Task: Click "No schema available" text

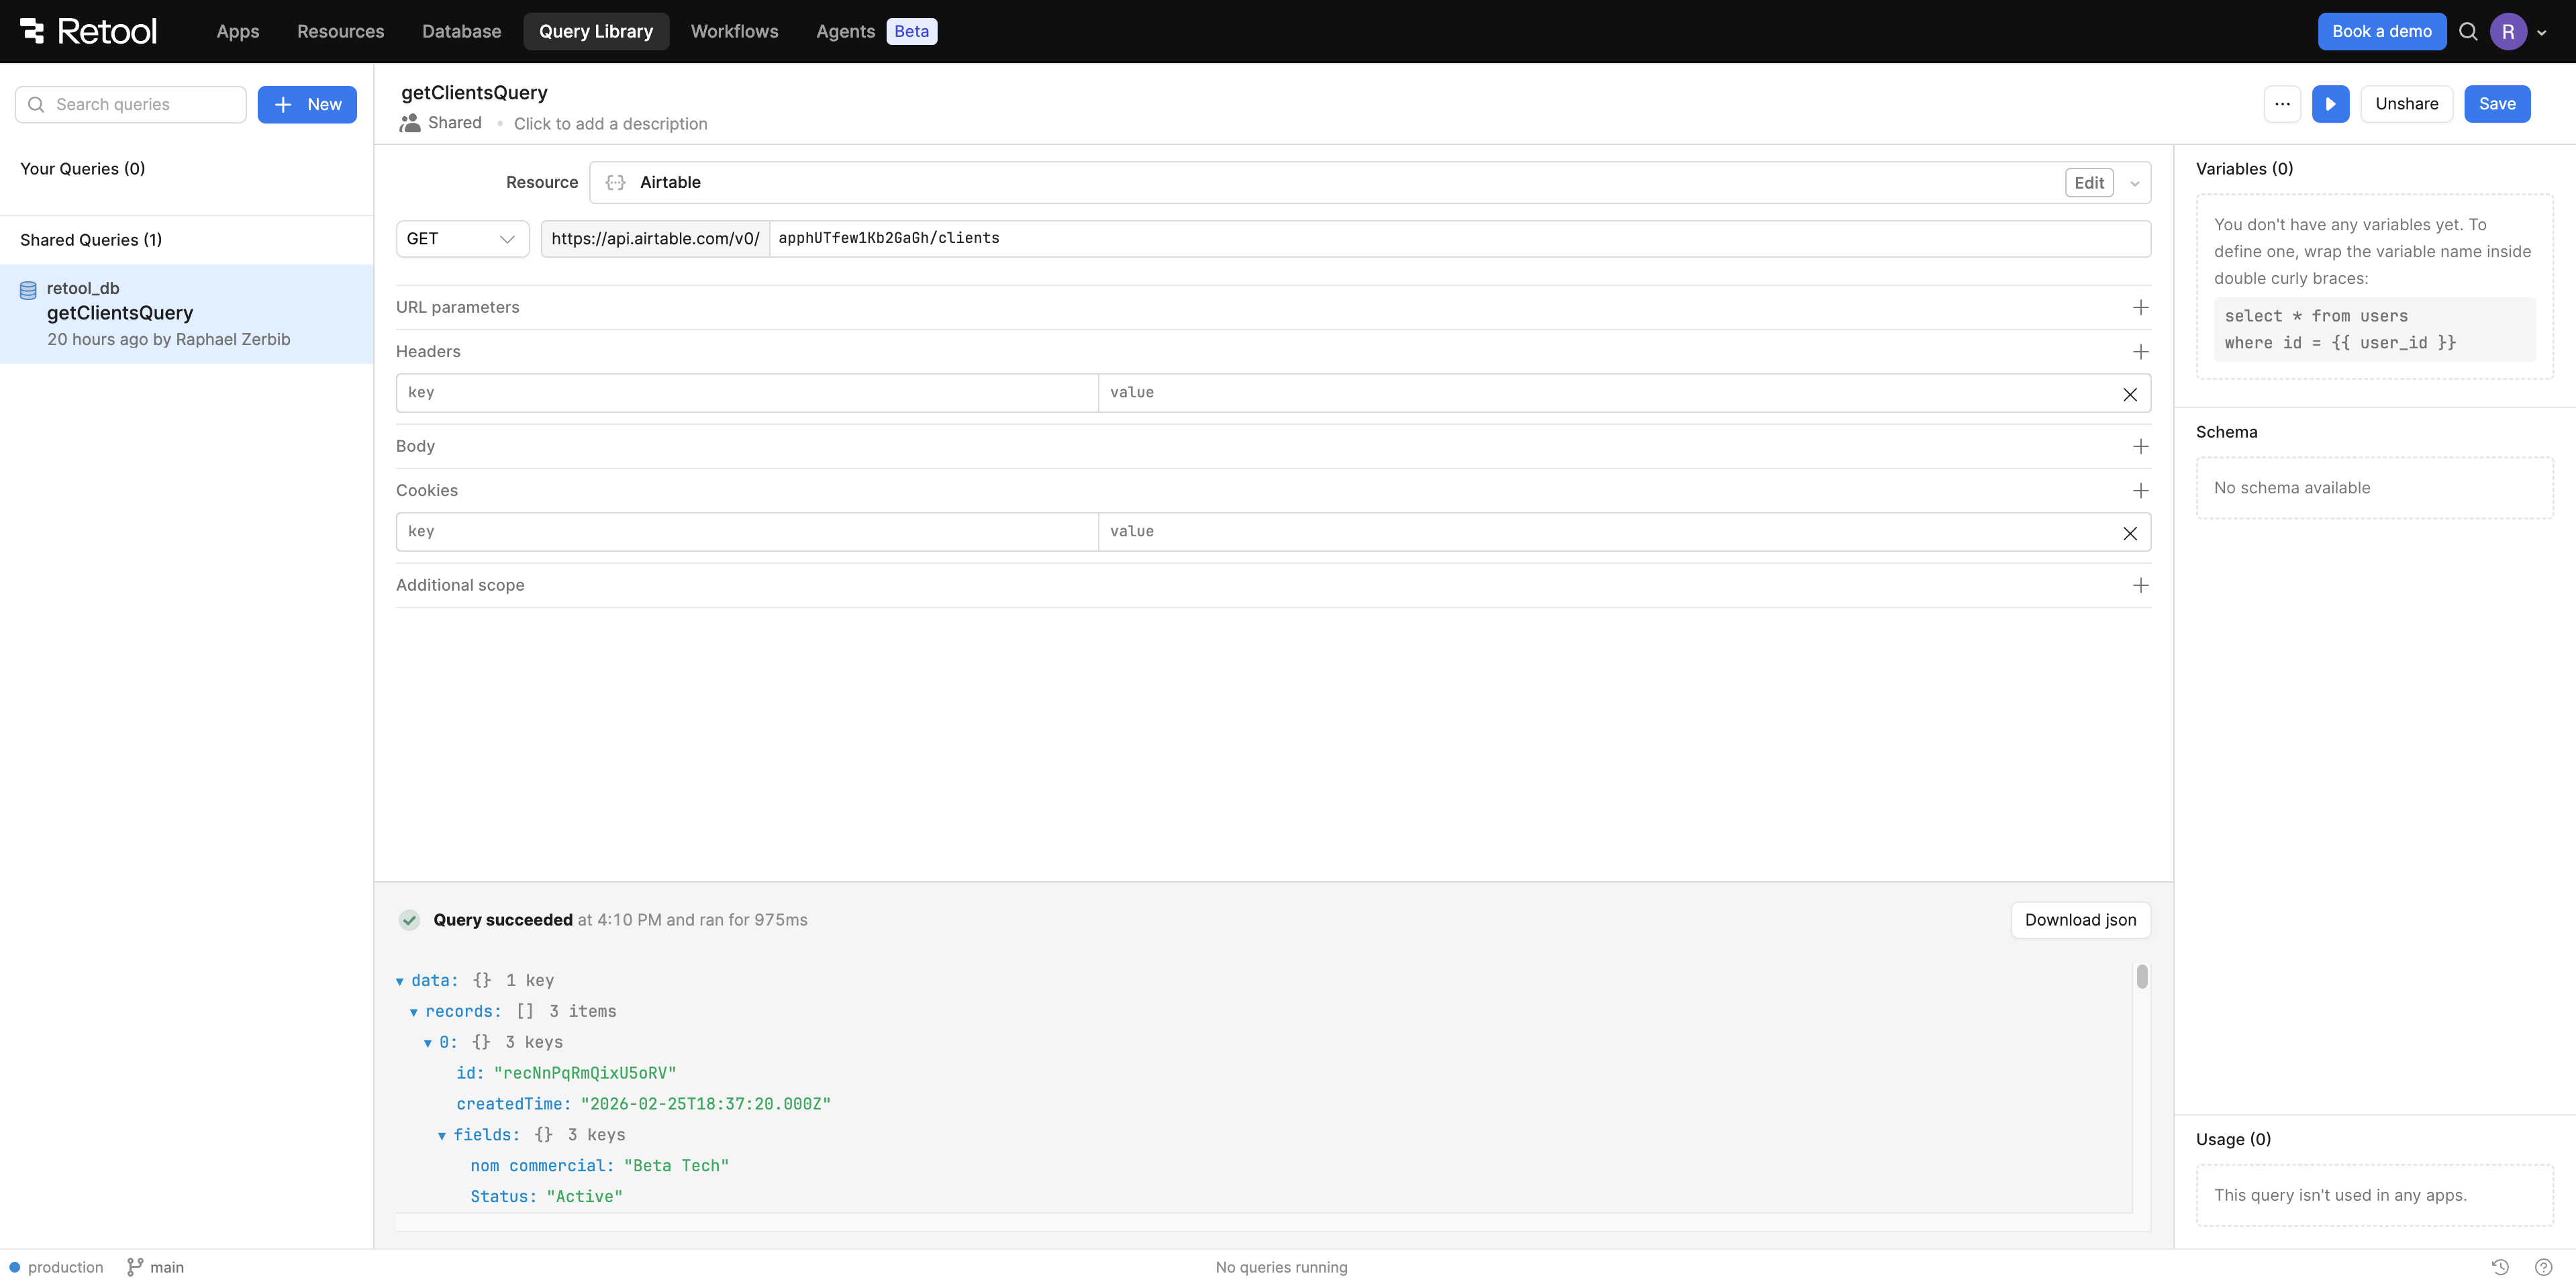Action: click(2291, 488)
